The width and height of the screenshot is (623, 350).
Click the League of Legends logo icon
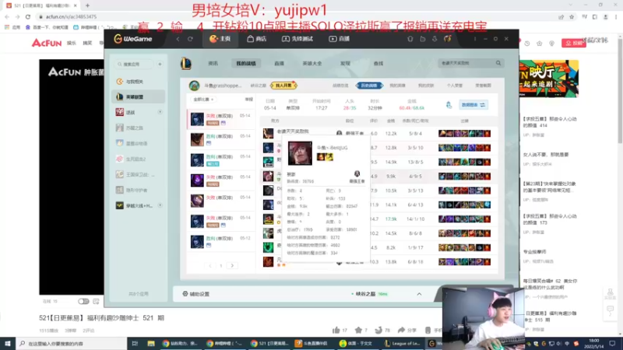[186, 64]
